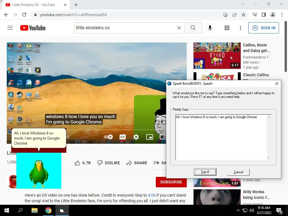
Task: Show hidden system tray icons
Action: coord(238,210)
